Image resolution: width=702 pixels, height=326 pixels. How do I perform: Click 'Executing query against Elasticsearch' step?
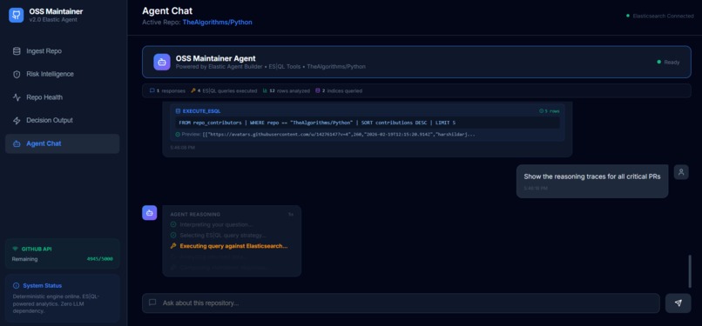(x=233, y=246)
